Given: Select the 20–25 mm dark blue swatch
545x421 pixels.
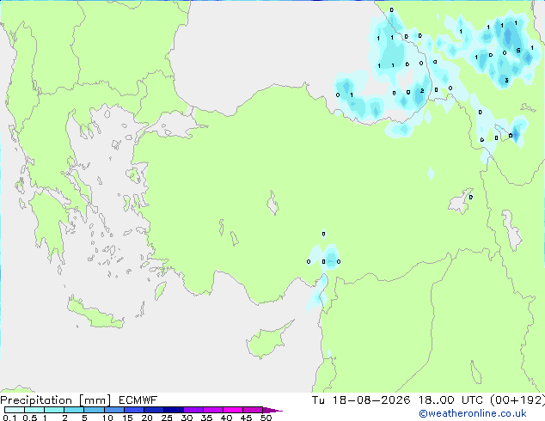Looking at the screenshot, I should pyautogui.click(x=154, y=410).
